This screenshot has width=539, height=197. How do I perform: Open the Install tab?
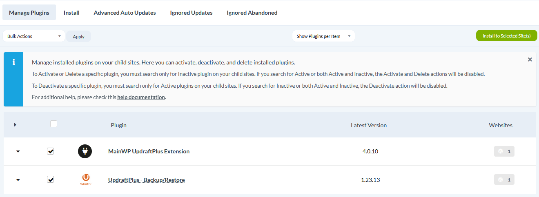pos(71,13)
